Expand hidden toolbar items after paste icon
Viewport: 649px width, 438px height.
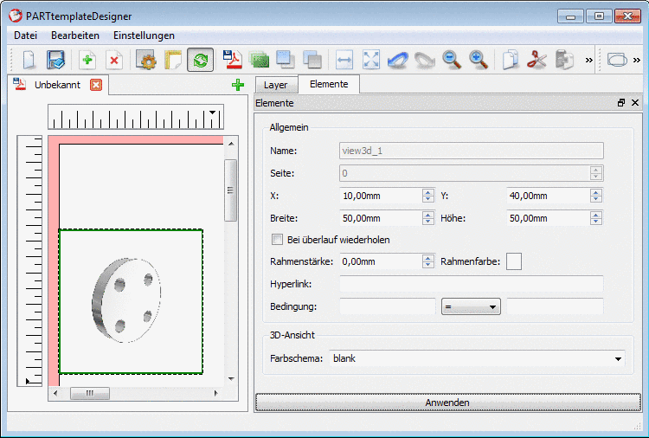coord(588,61)
